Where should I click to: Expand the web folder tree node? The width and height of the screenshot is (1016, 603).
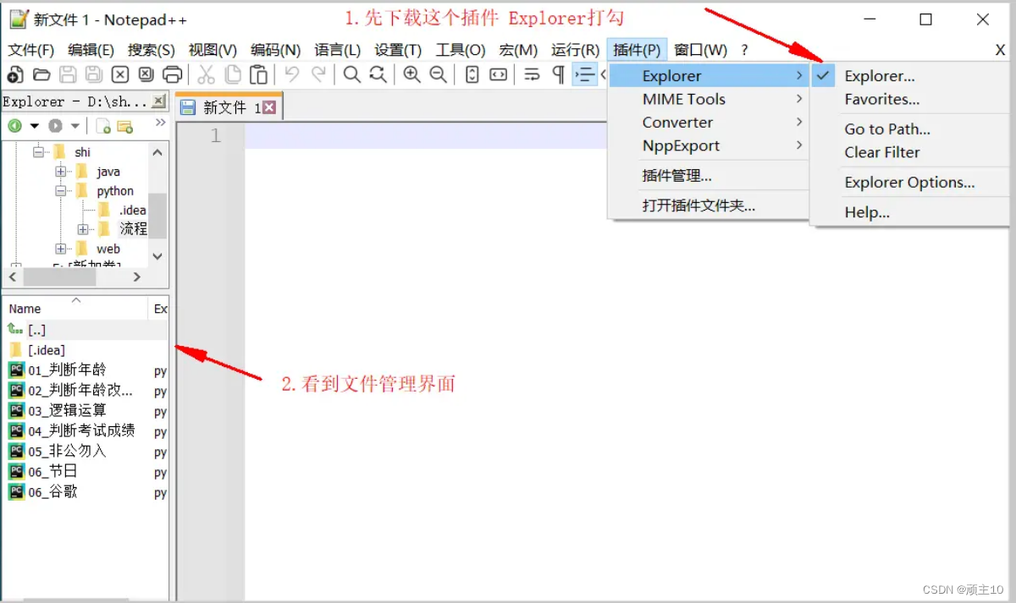(x=60, y=249)
